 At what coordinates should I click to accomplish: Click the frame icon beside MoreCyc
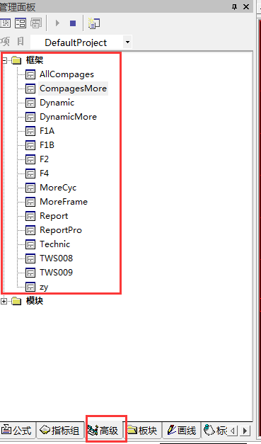coord(30,188)
